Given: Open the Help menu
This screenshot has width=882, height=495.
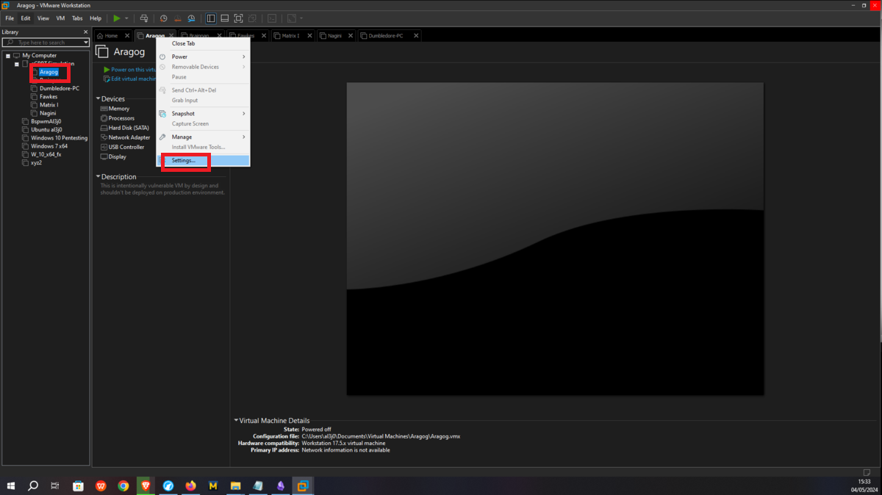Looking at the screenshot, I should 96,18.
